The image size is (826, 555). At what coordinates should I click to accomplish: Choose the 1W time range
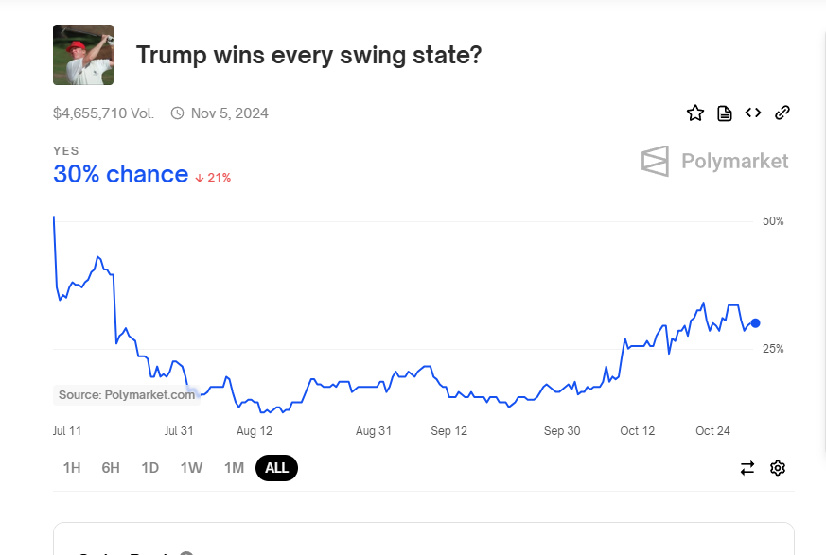pos(191,468)
